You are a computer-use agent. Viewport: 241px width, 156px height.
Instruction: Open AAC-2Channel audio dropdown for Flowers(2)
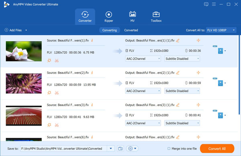click(143, 91)
